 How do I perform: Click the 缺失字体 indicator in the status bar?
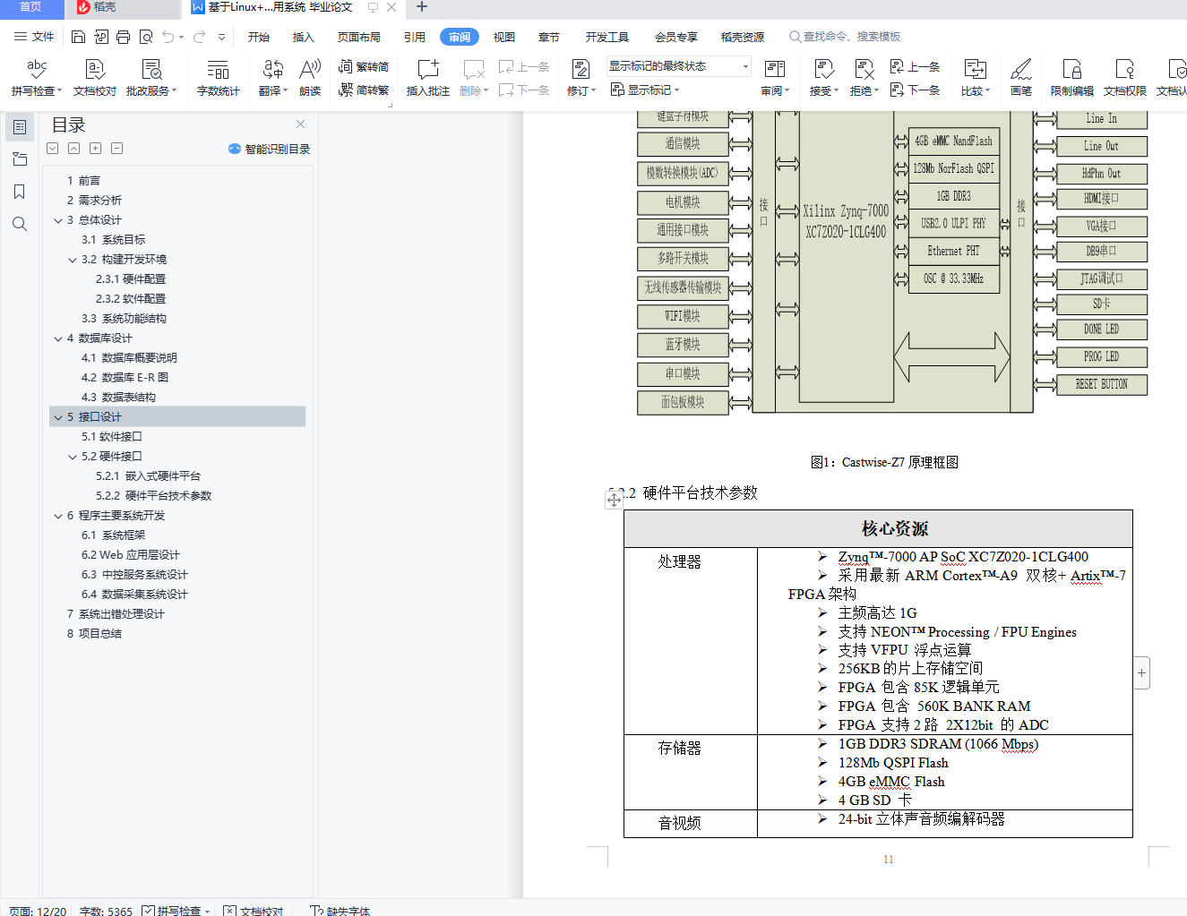click(x=340, y=911)
